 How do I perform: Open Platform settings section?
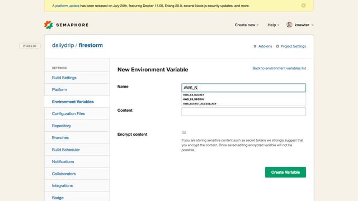77,89
